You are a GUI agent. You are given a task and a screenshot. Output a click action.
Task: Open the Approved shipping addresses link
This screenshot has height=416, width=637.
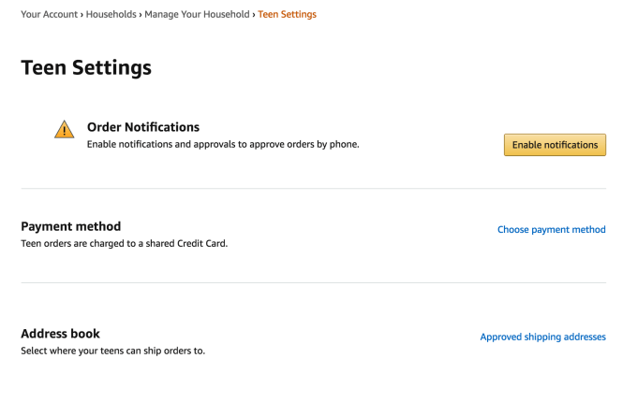point(542,337)
